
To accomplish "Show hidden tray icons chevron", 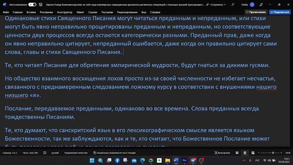I will point(244,160).
